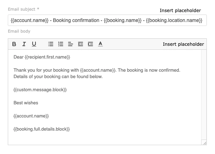Insert a numbered list
The width and height of the screenshot is (215, 154).
[61, 44]
